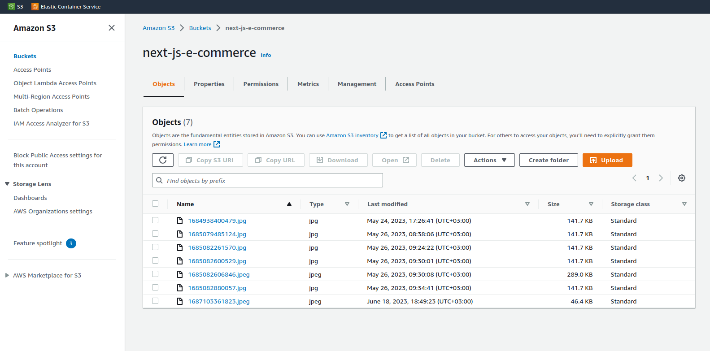Viewport: 710px width, 351px height.
Task: Open Multi-Region Access Points in sidebar
Action: point(52,96)
